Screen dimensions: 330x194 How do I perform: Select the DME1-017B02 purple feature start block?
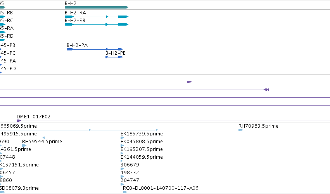pos(19,121)
